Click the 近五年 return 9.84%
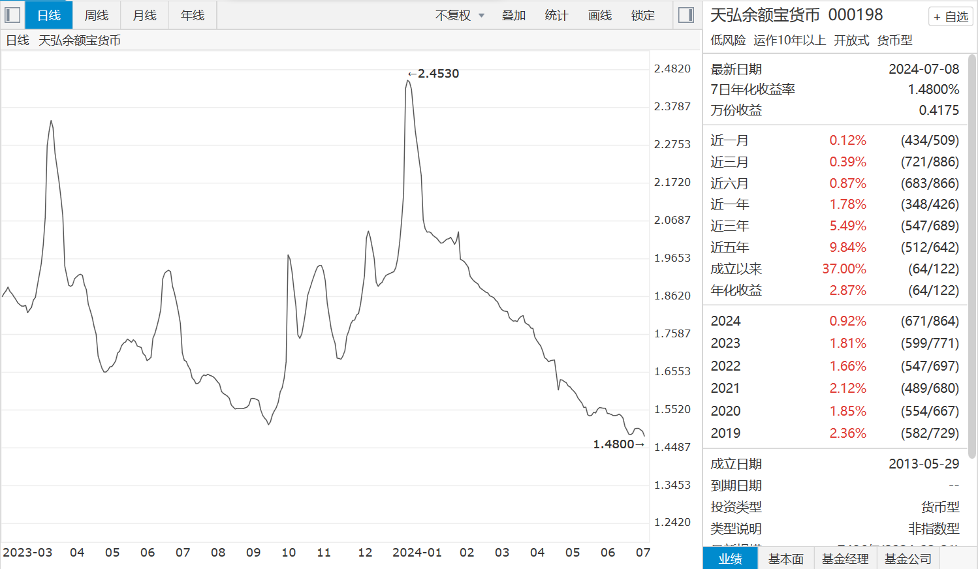 (x=847, y=247)
